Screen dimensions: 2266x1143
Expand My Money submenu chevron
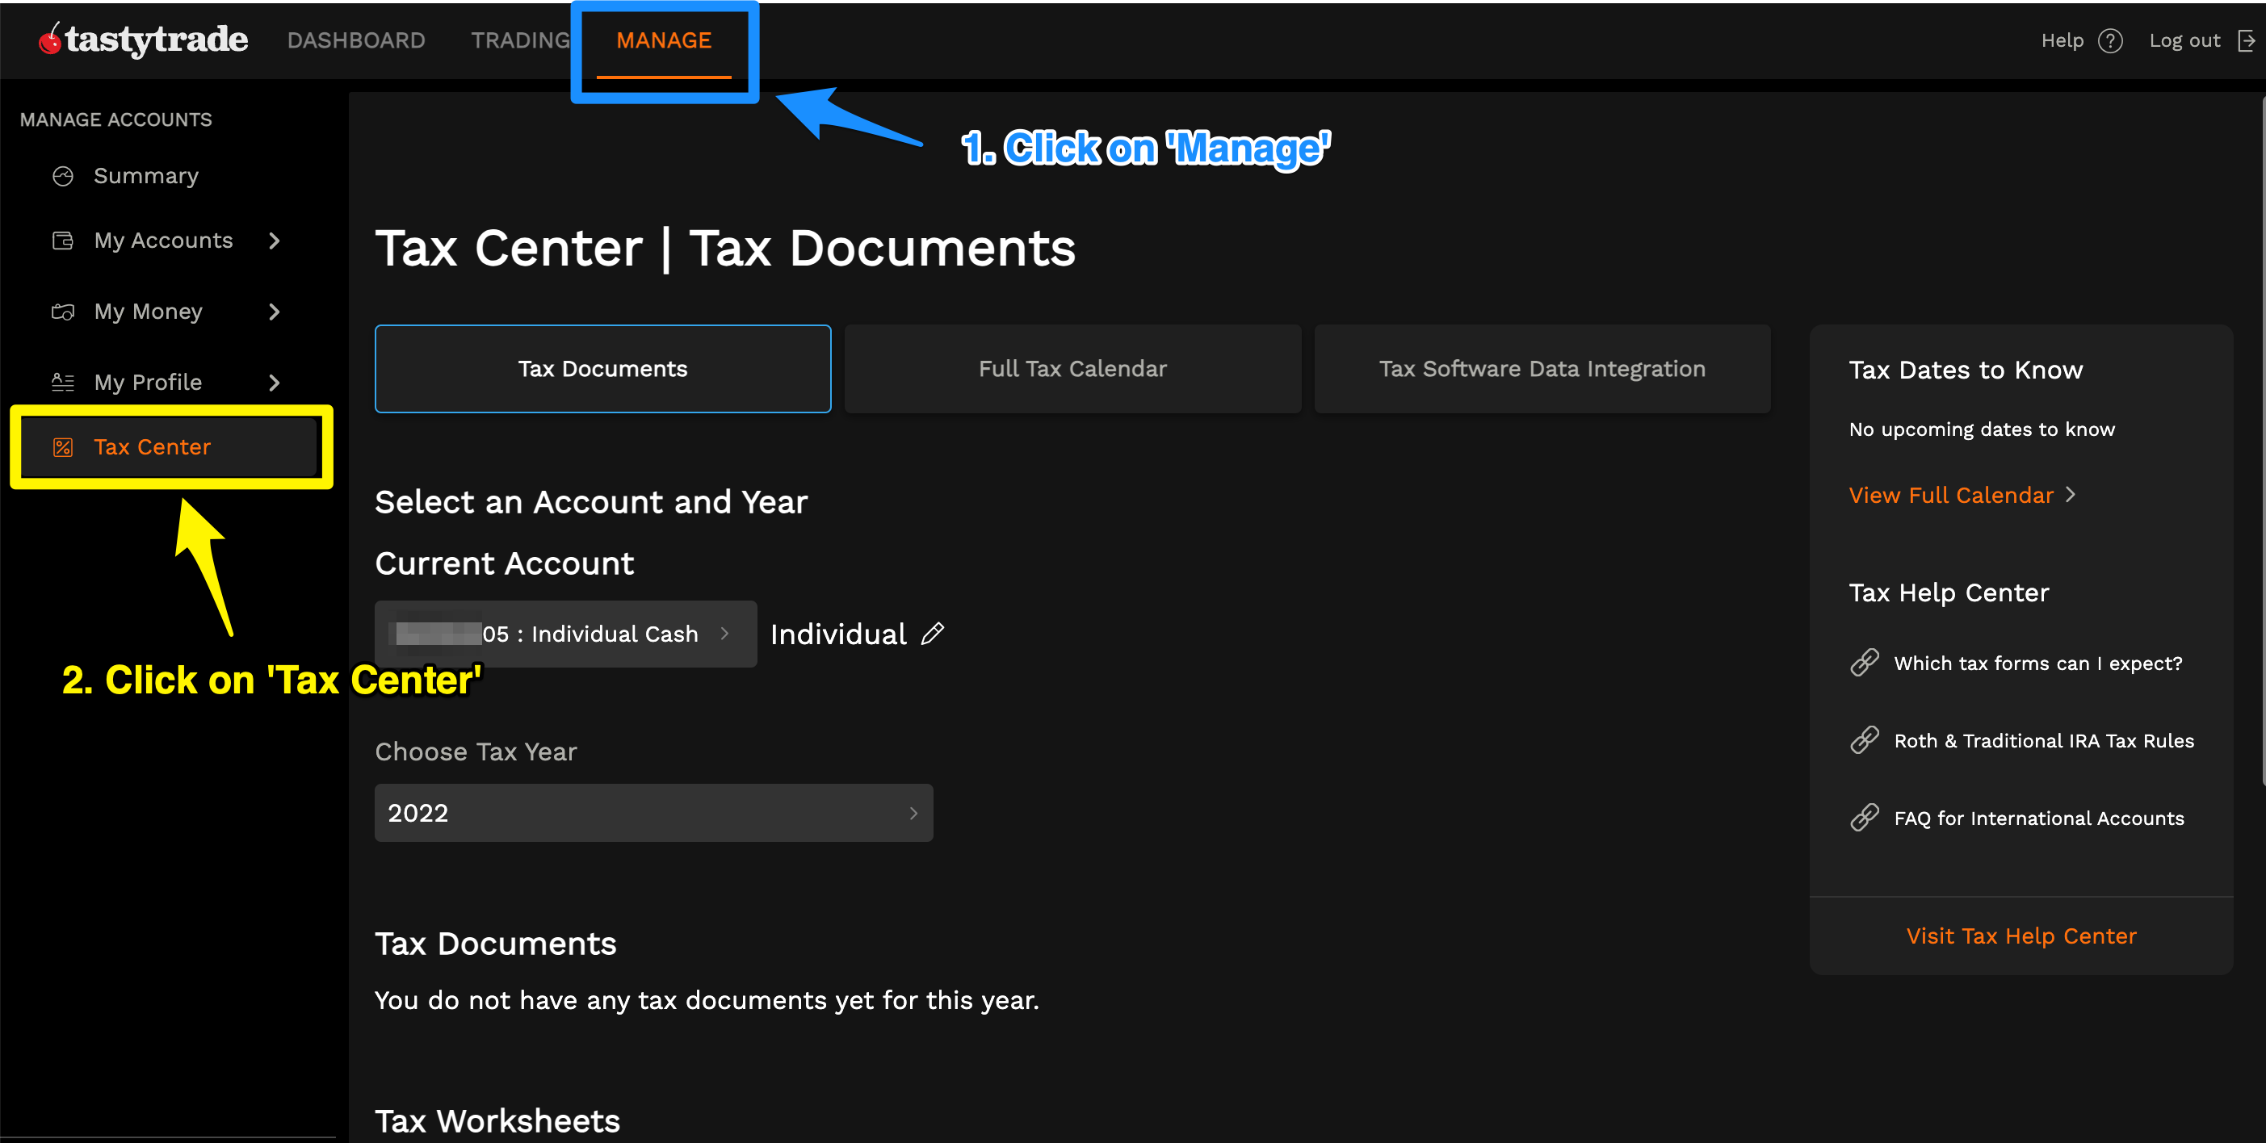[x=275, y=312]
